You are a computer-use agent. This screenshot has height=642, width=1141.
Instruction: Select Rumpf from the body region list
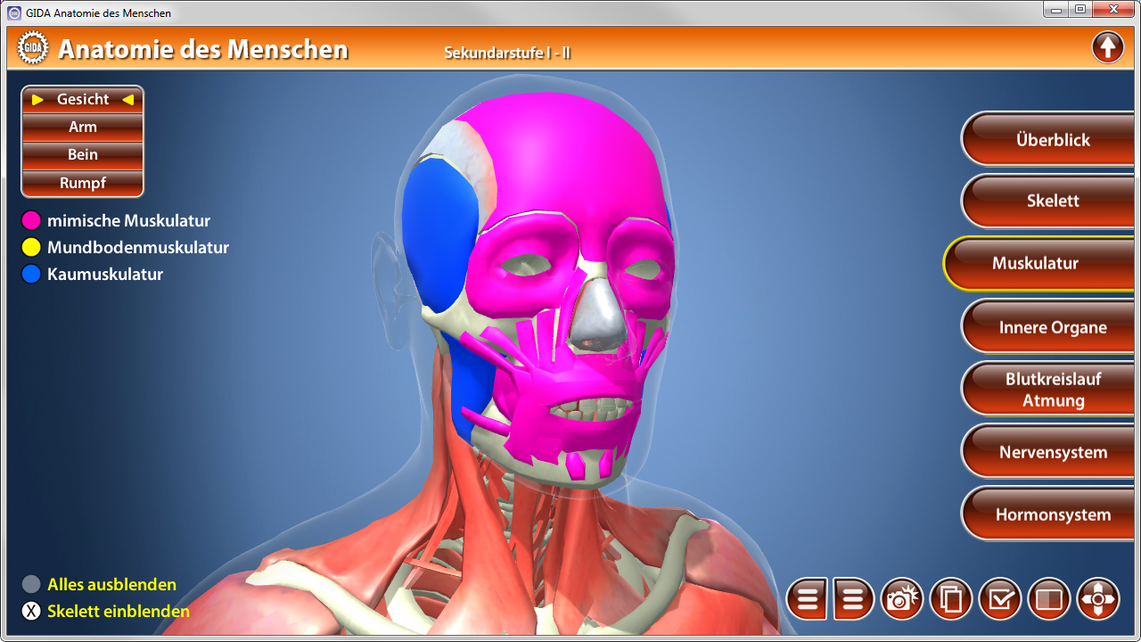click(x=83, y=183)
